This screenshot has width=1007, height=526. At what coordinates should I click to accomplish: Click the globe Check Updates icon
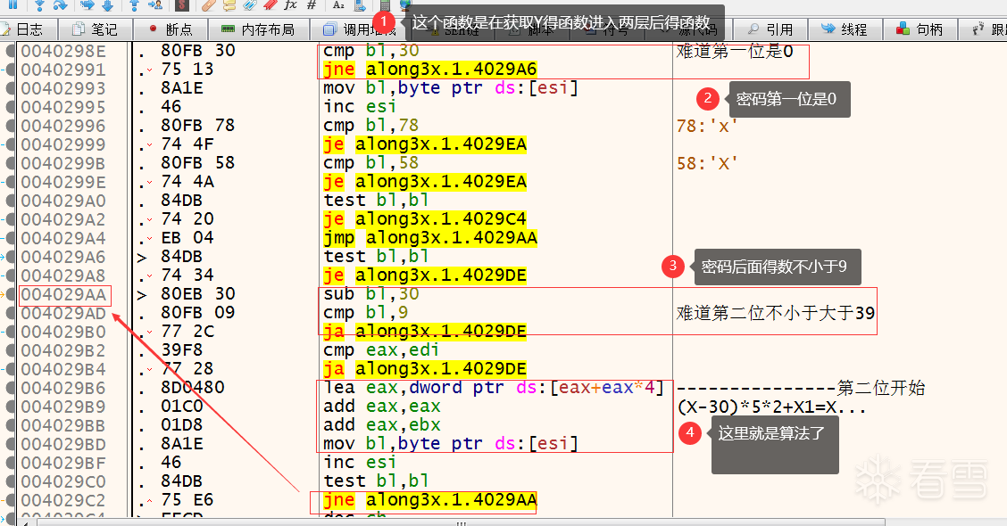coord(405,4)
